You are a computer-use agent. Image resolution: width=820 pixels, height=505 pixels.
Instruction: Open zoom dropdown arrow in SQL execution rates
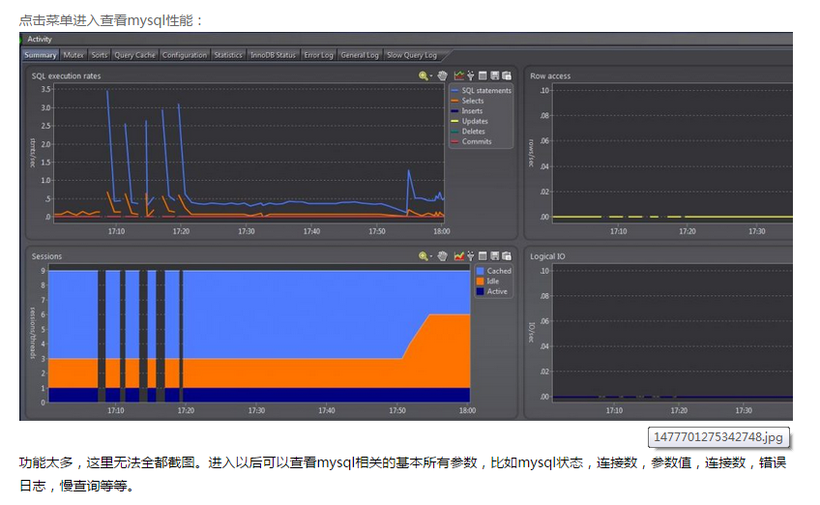point(431,76)
